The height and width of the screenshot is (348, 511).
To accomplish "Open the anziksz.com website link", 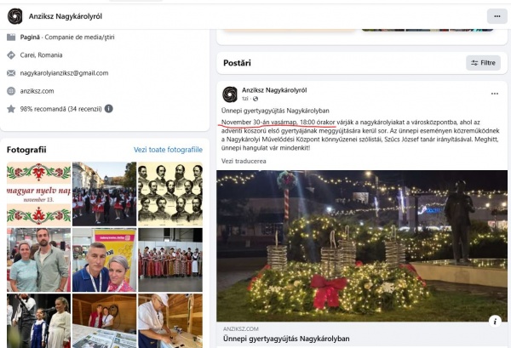I will pos(37,91).
